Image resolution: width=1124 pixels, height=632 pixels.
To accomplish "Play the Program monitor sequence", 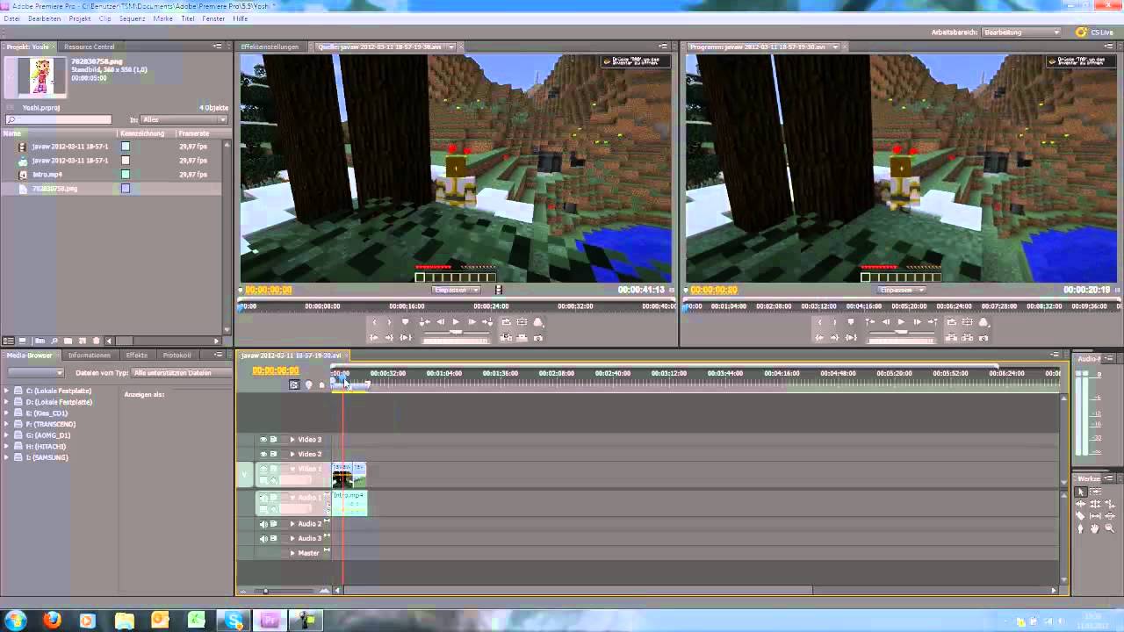I will pyautogui.click(x=901, y=322).
